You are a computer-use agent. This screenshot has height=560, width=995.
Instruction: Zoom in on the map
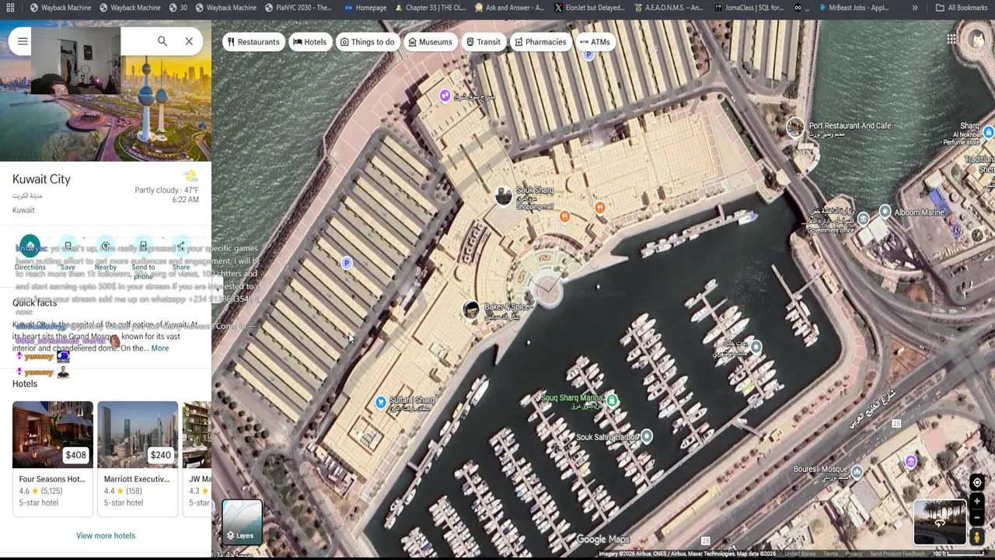(977, 502)
